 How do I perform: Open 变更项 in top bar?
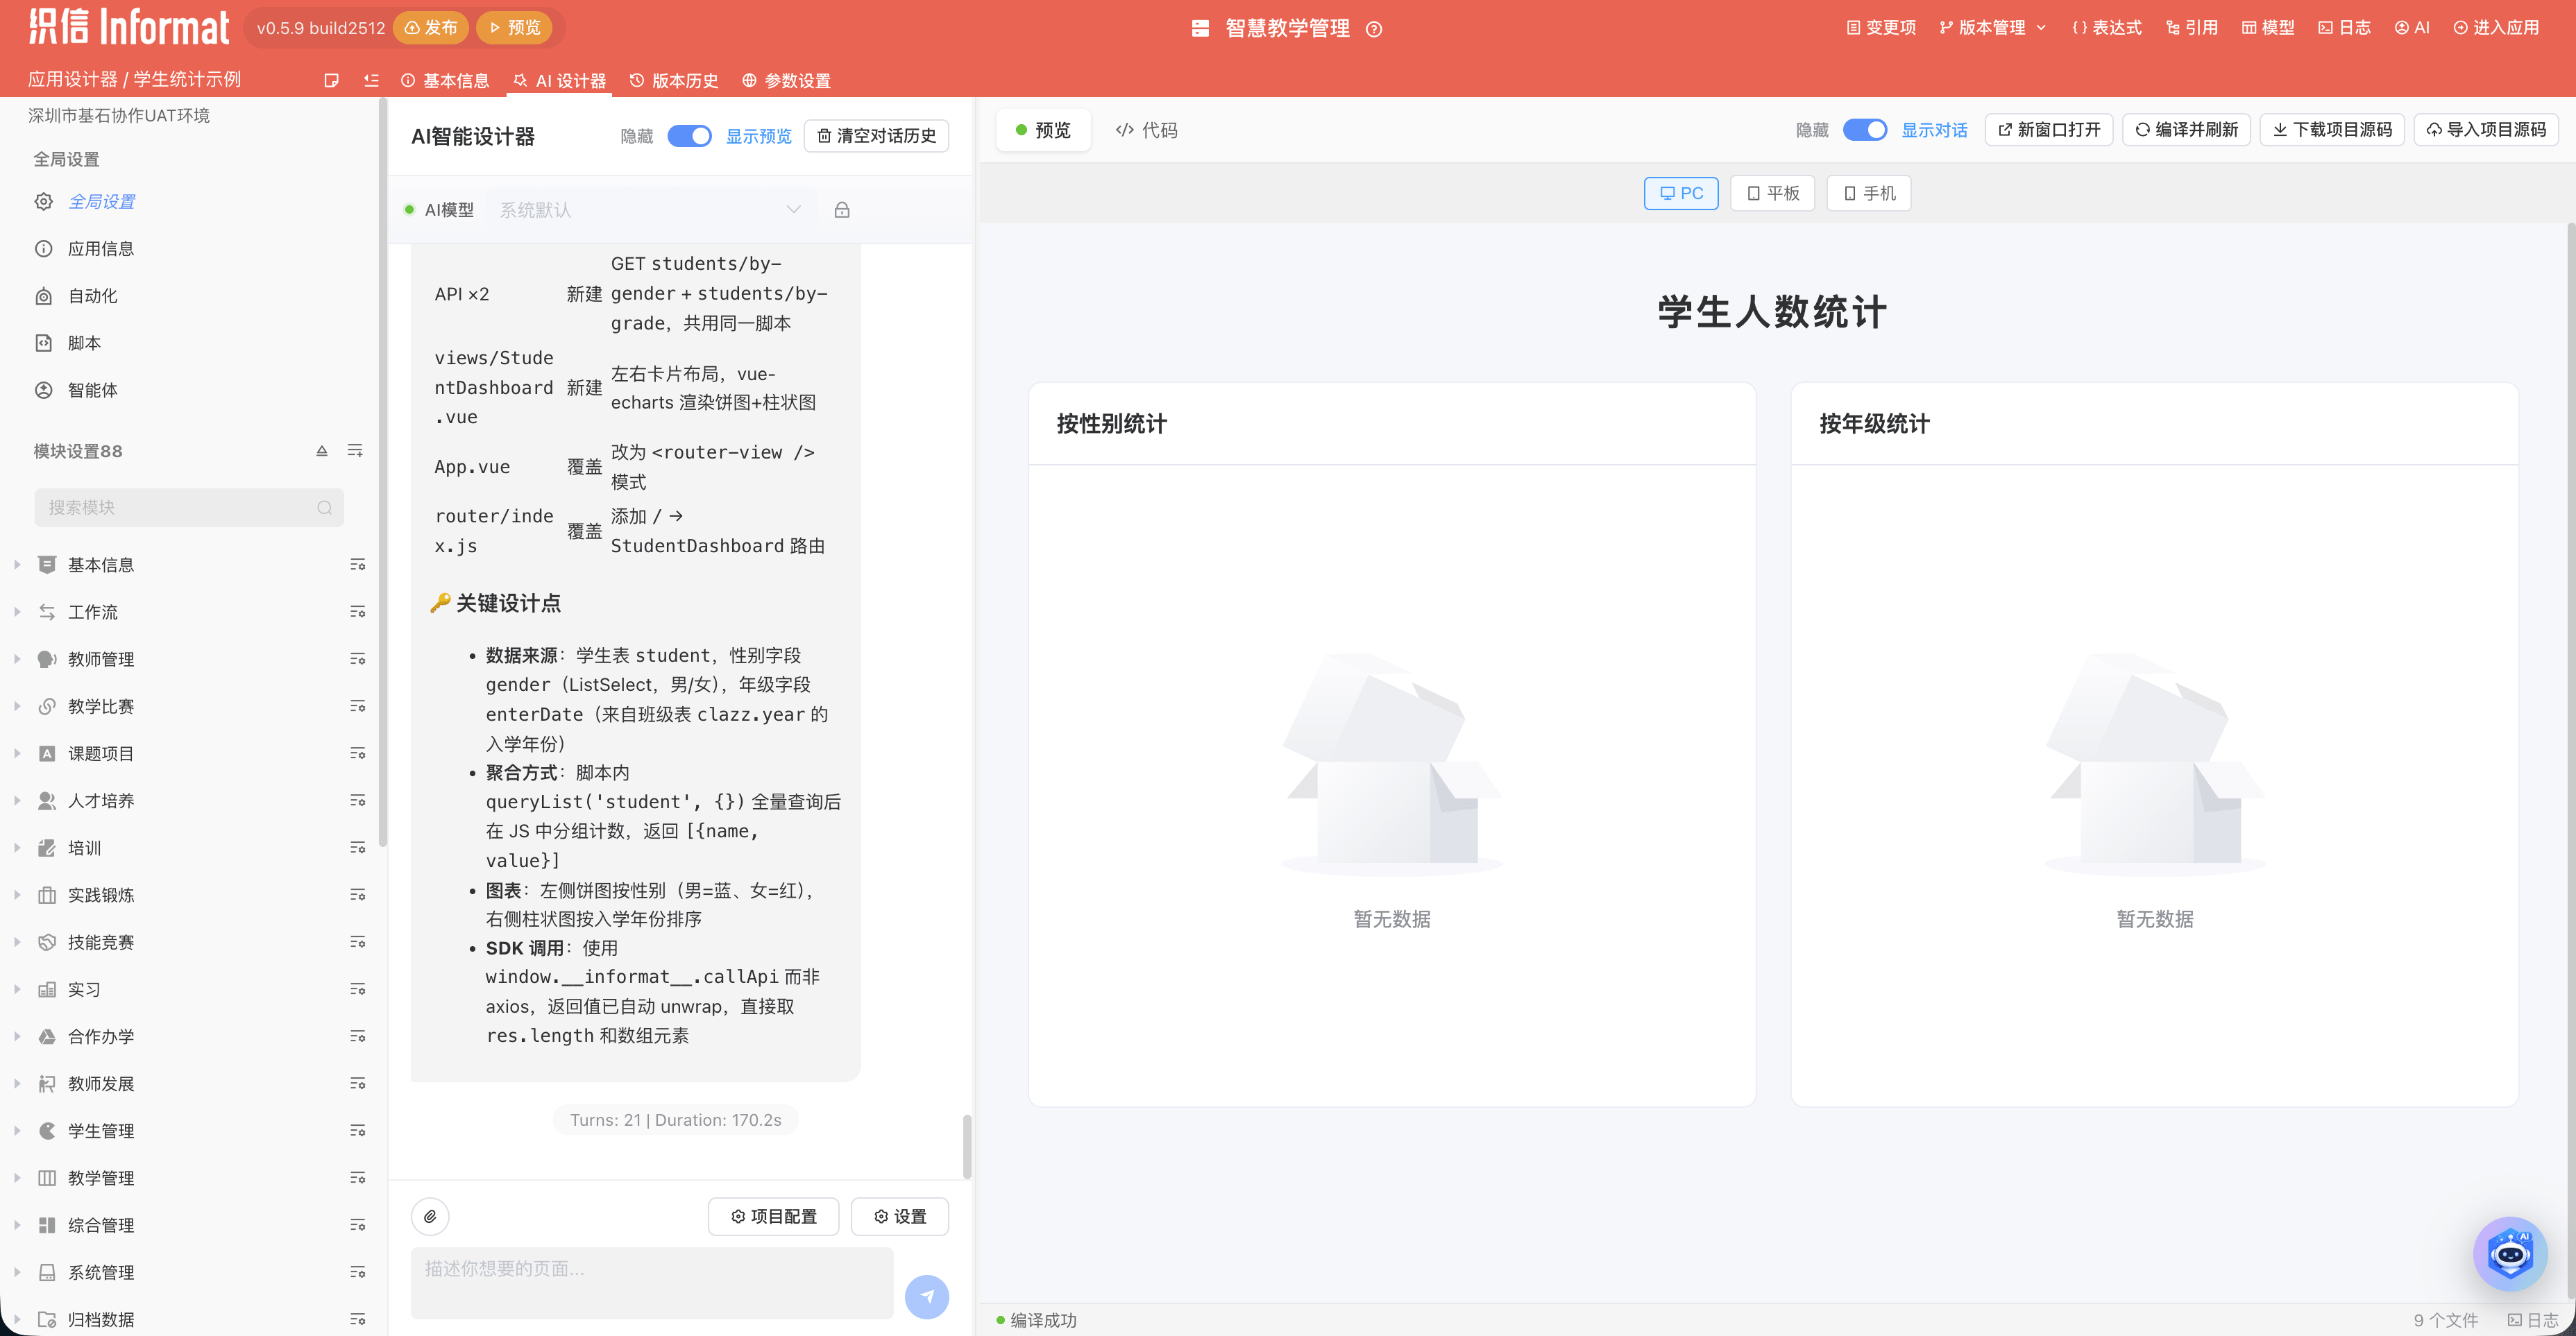click(1881, 28)
